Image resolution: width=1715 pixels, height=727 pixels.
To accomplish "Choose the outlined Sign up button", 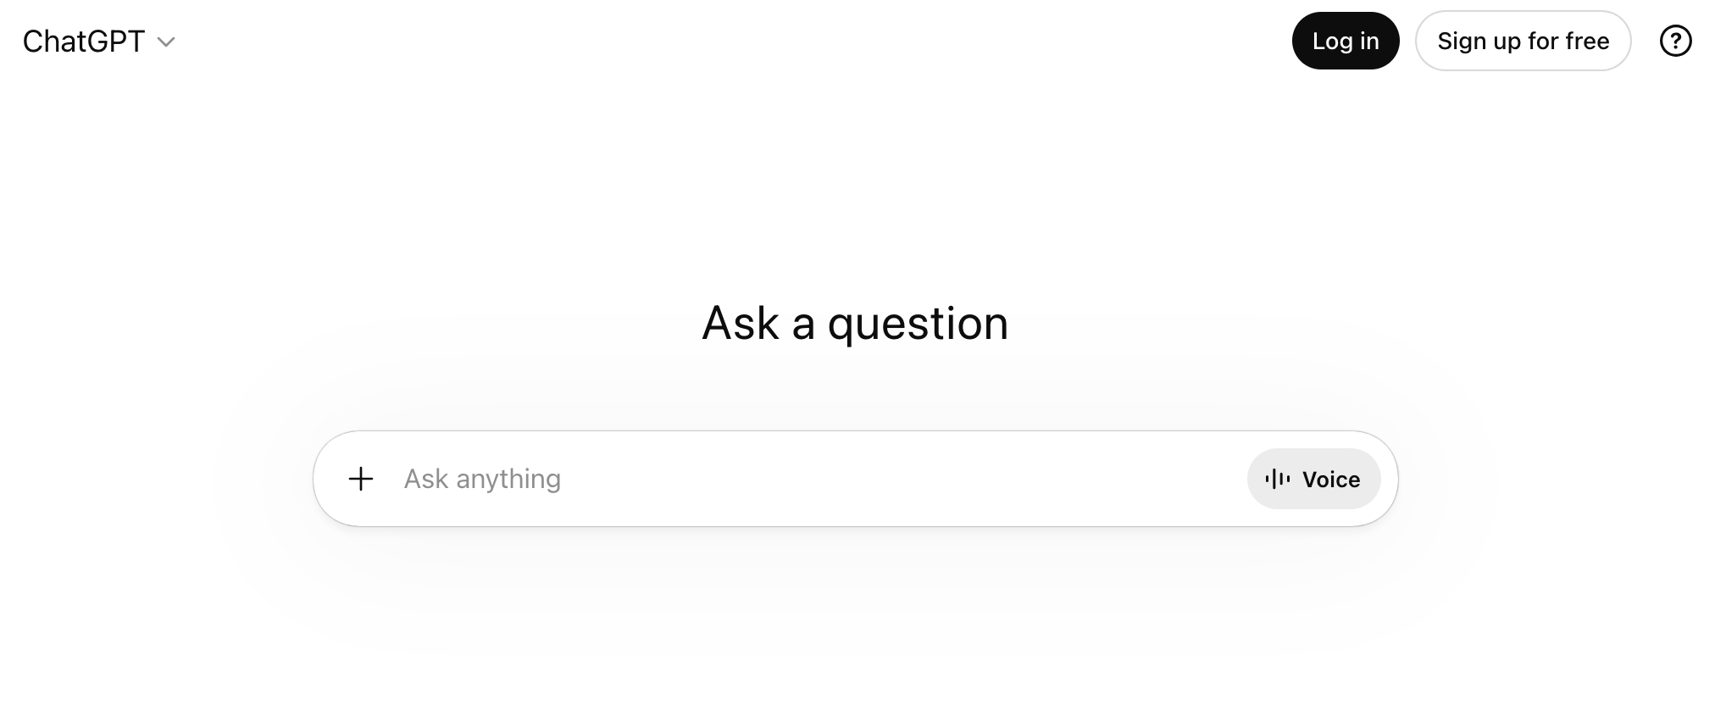I will tap(1523, 41).
